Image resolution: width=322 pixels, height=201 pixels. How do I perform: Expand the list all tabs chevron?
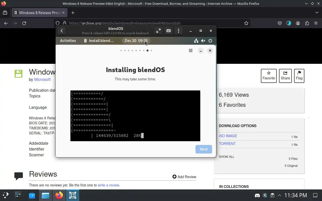(x=317, y=13)
